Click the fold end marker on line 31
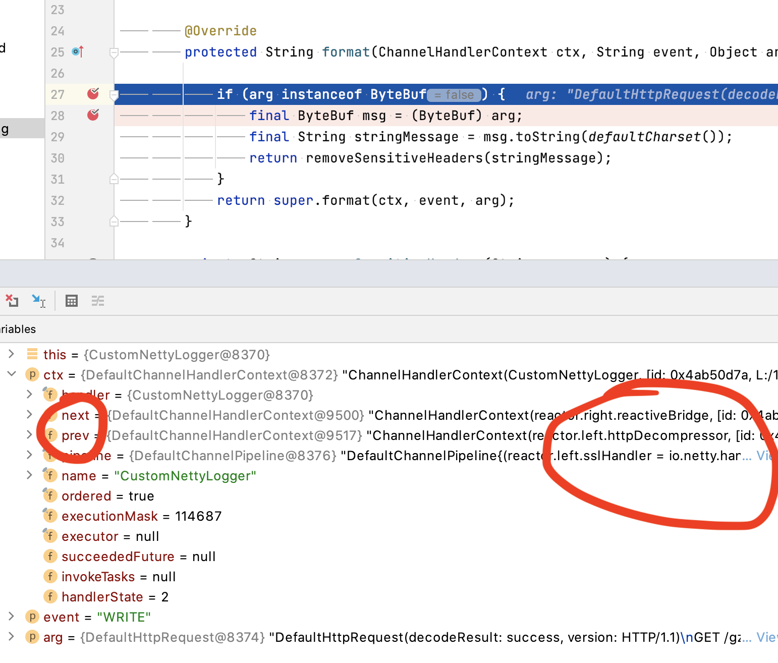Image resolution: width=778 pixels, height=663 pixels. (x=114, y=179)
